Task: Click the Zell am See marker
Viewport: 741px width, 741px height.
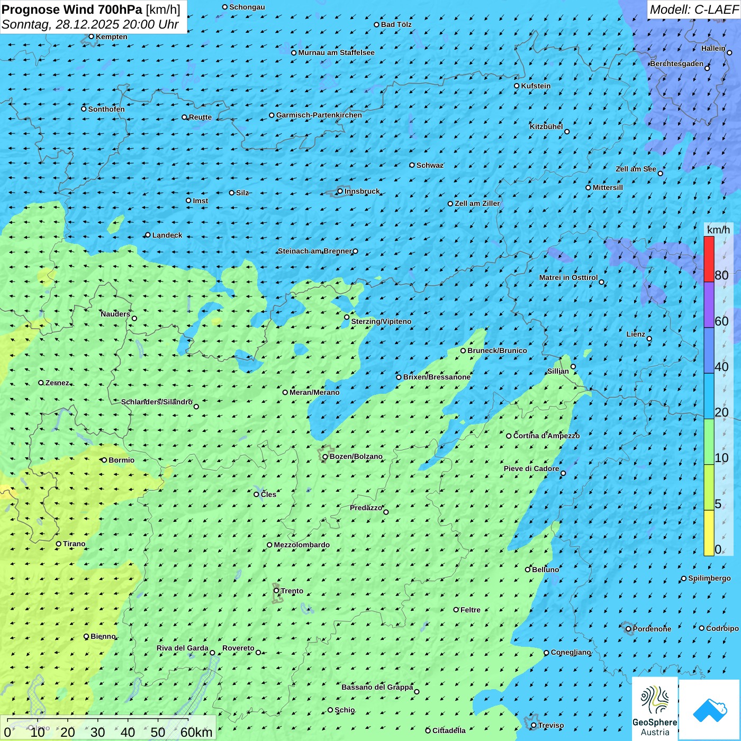Action: click(x=660, y=174)
